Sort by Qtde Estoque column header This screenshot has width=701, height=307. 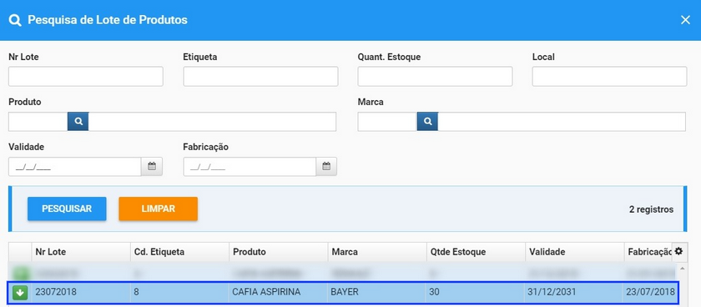pos(476,252)
